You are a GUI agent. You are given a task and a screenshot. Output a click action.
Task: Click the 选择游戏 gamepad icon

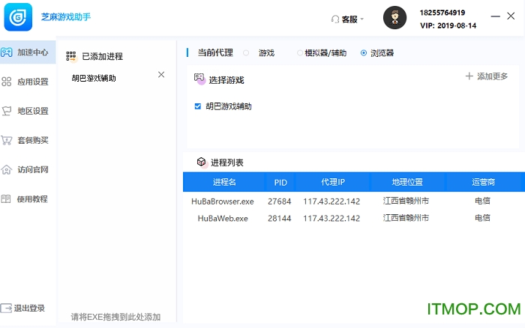click(x=199, y=79)
